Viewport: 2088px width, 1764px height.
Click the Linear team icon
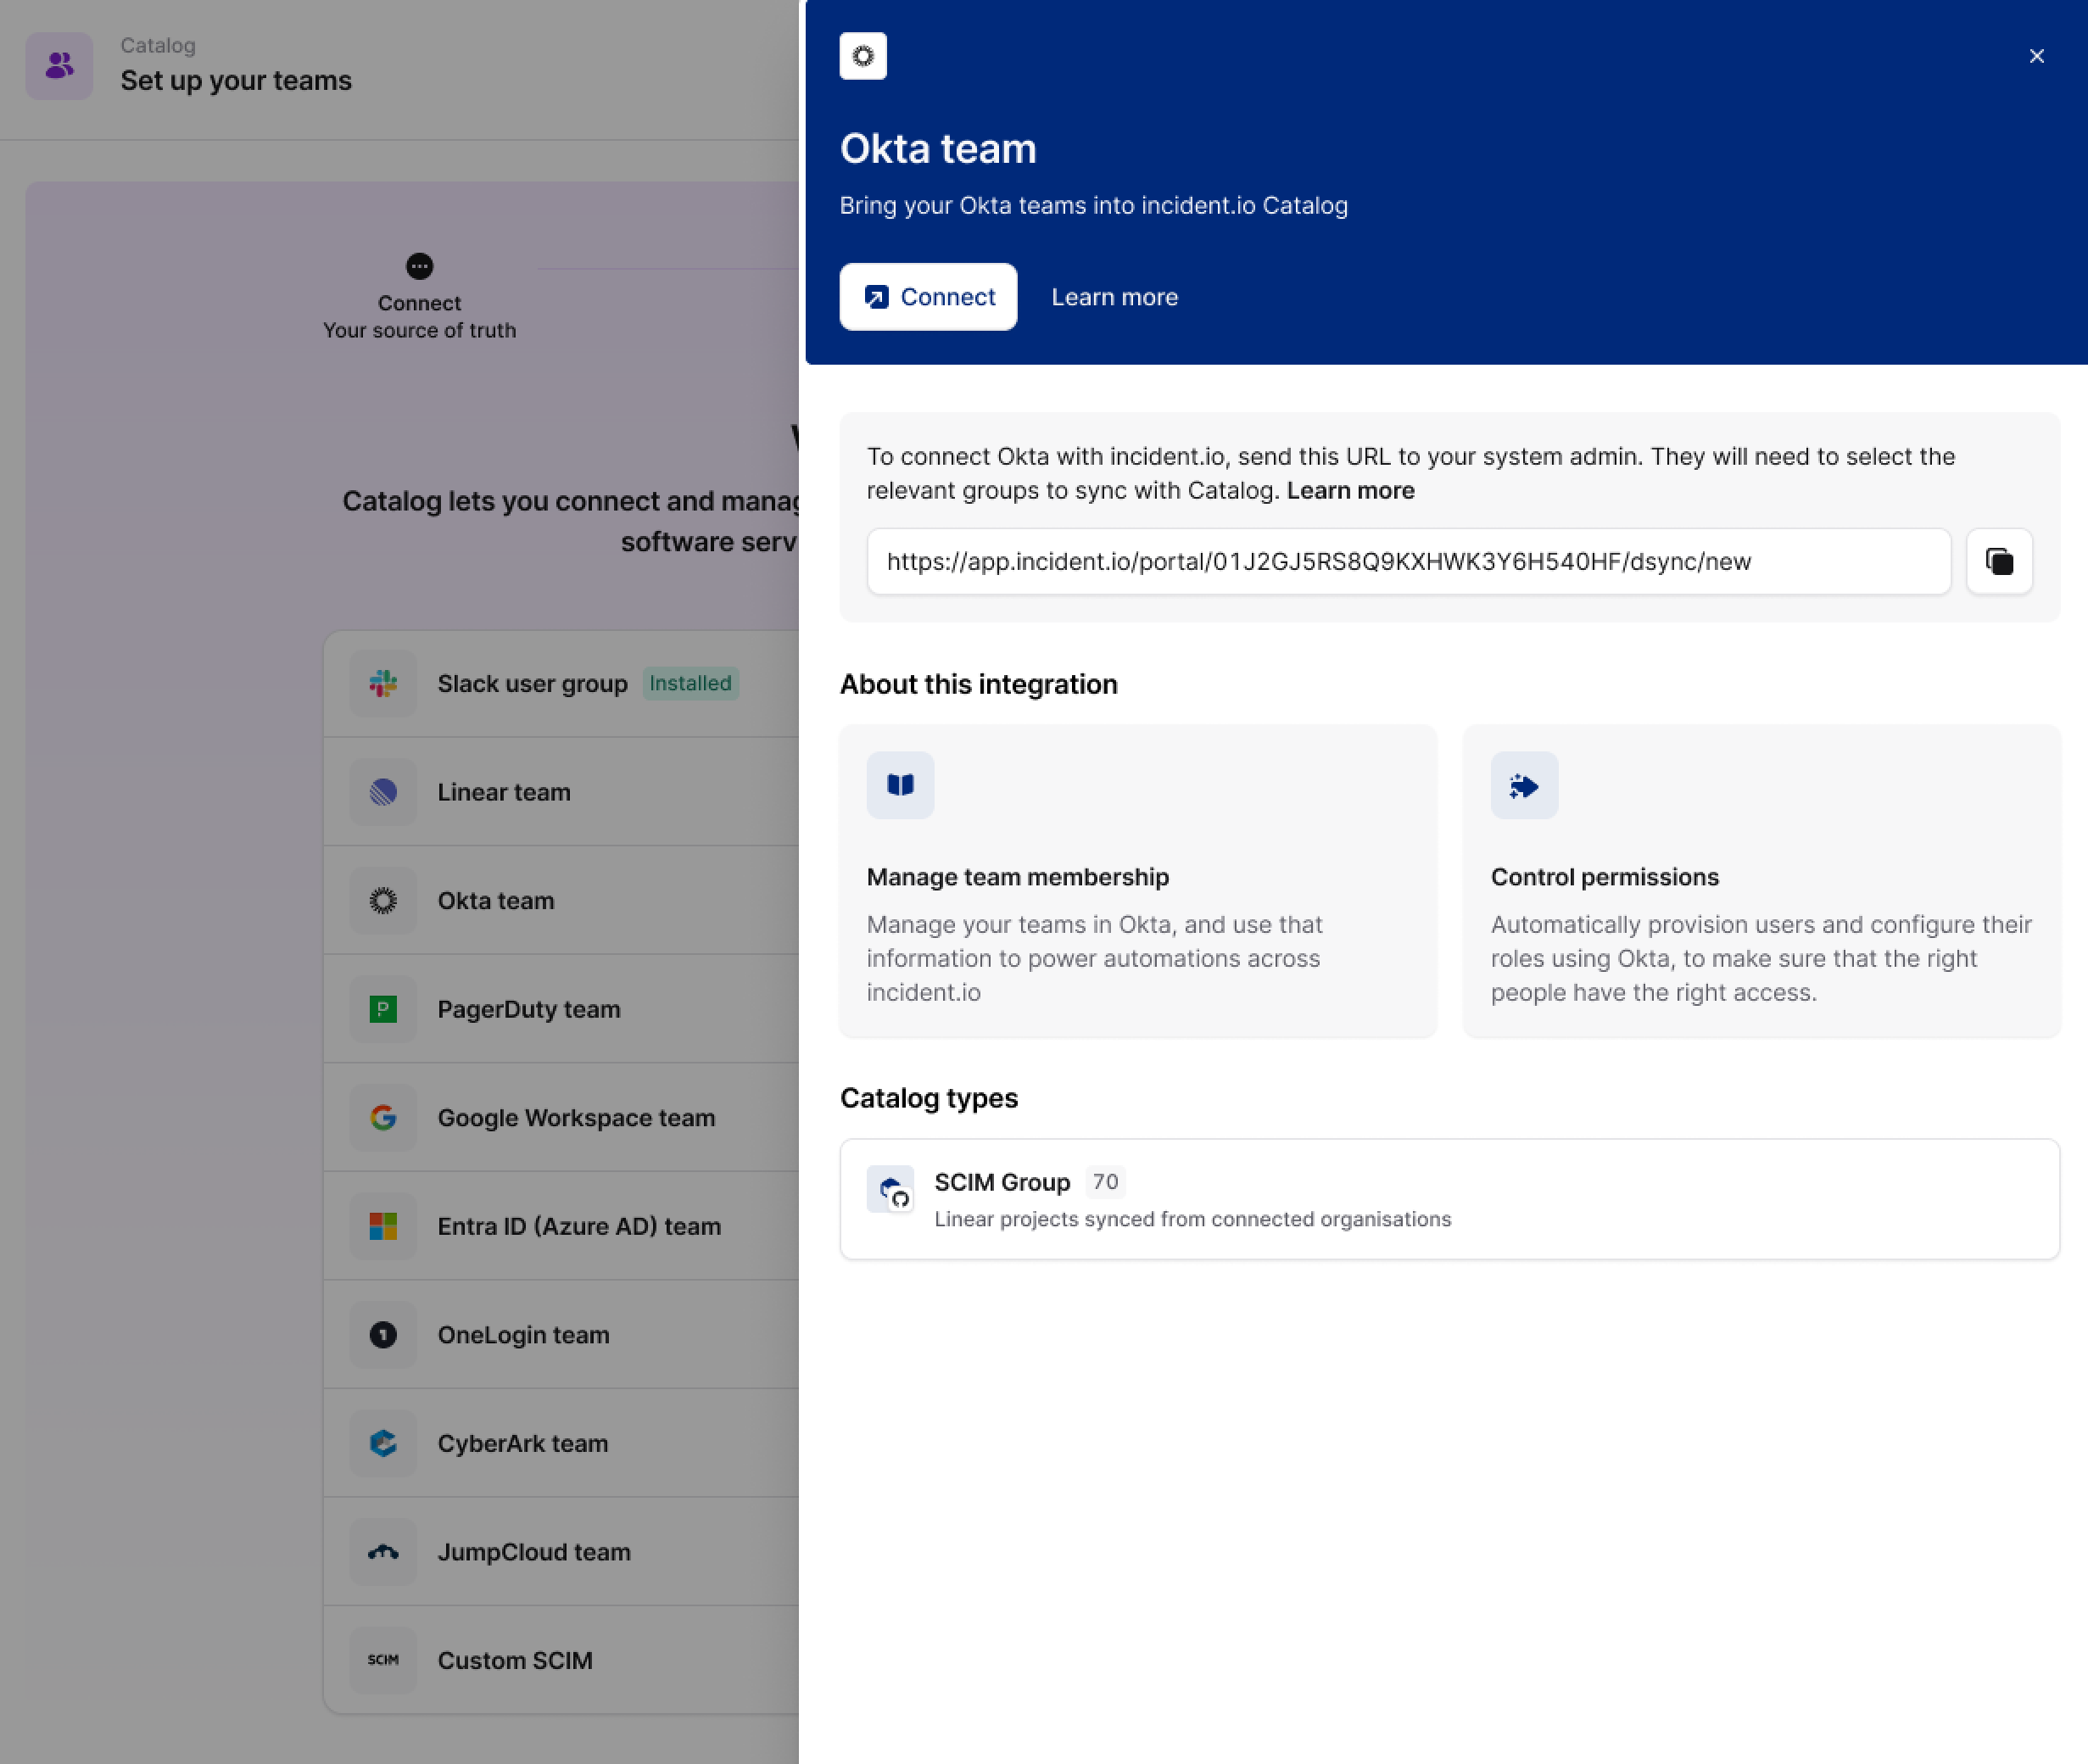pyautogui.click(x=383, y=792)
